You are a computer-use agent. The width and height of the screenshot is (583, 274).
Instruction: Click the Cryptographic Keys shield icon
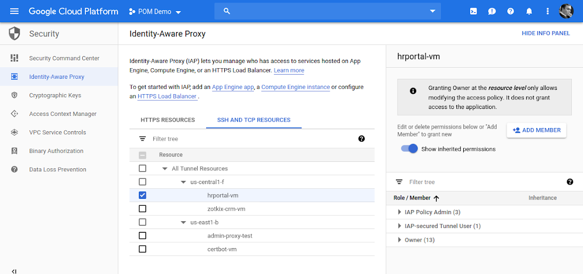coord(14,95)
